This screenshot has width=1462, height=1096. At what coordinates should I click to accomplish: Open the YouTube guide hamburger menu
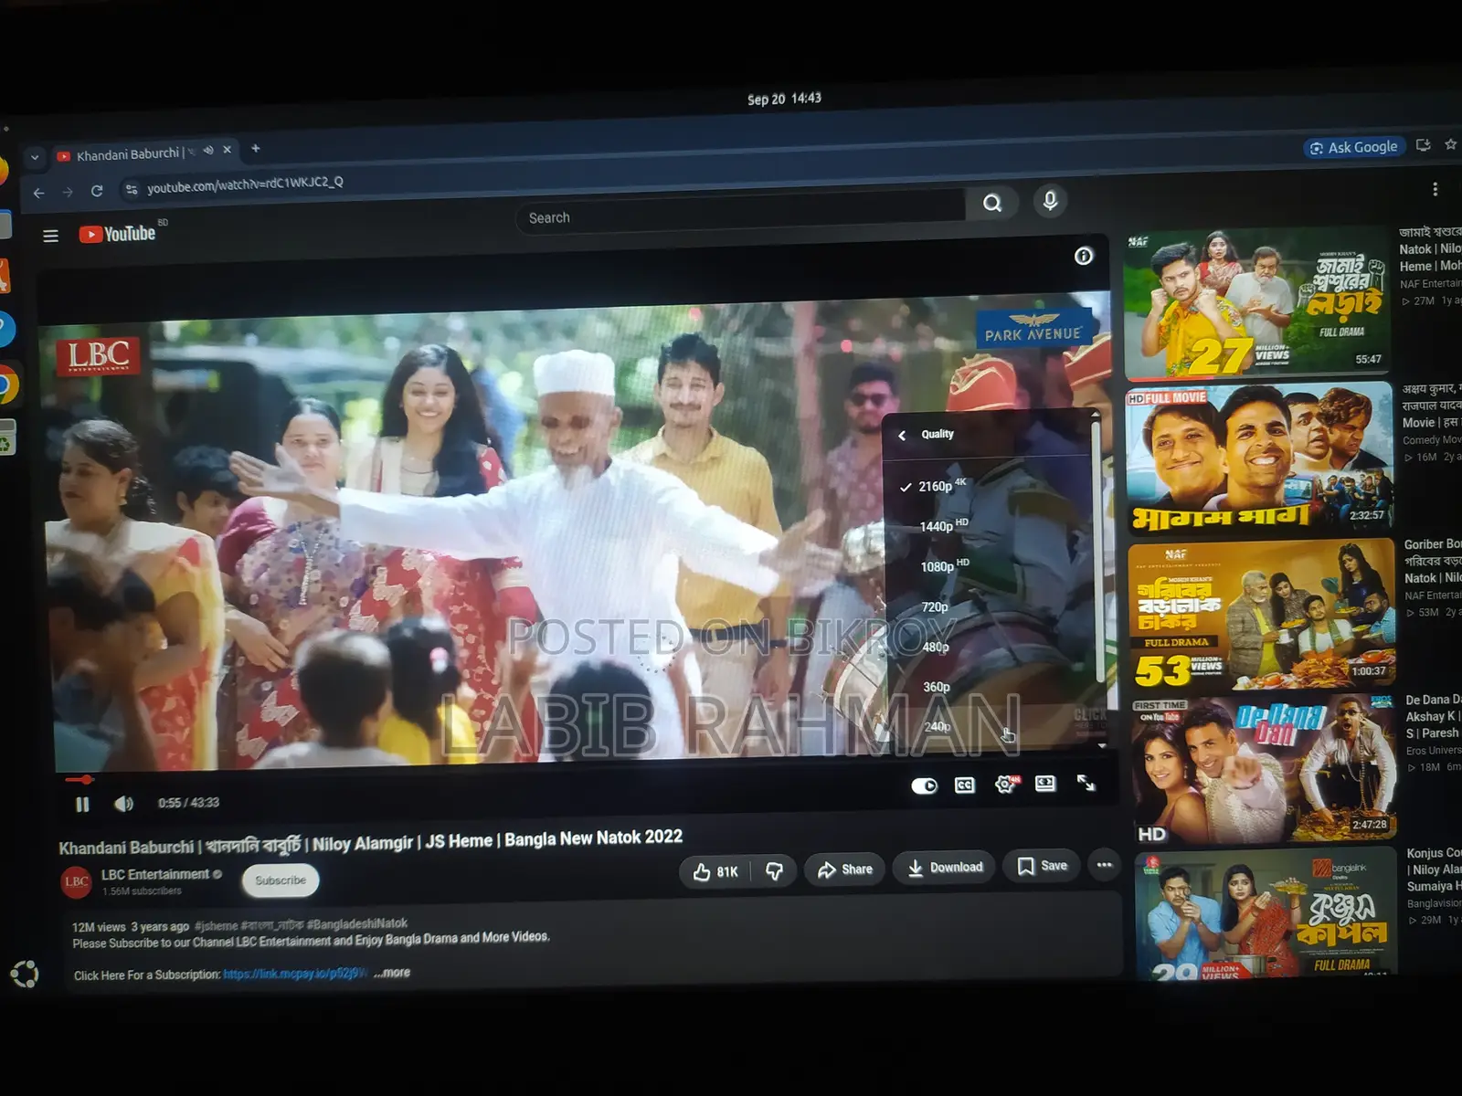pos(50,236)
